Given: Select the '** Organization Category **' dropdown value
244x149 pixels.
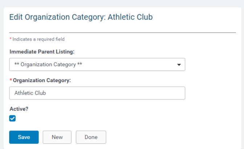Looking at the screenshot, I should click(48, 64).
